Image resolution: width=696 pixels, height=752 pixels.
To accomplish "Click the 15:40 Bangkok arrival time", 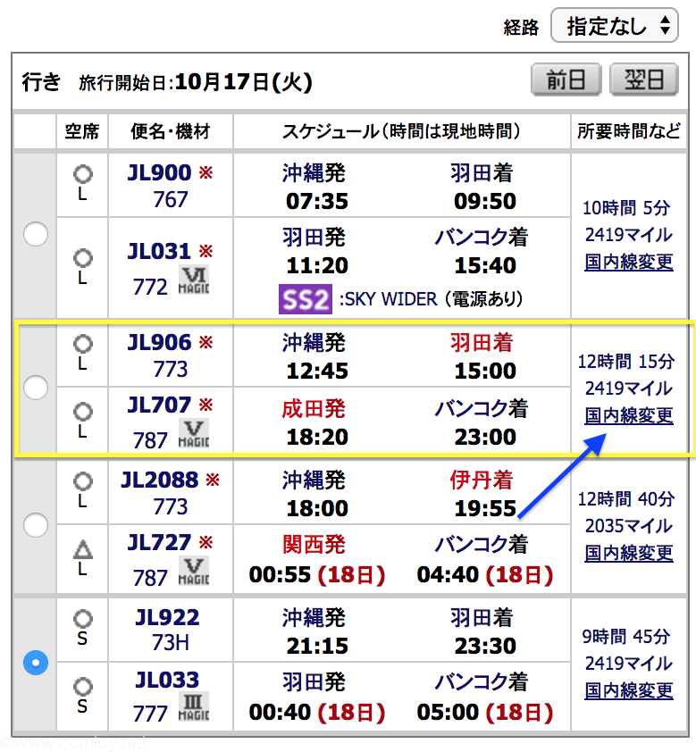I will point(485,265).
